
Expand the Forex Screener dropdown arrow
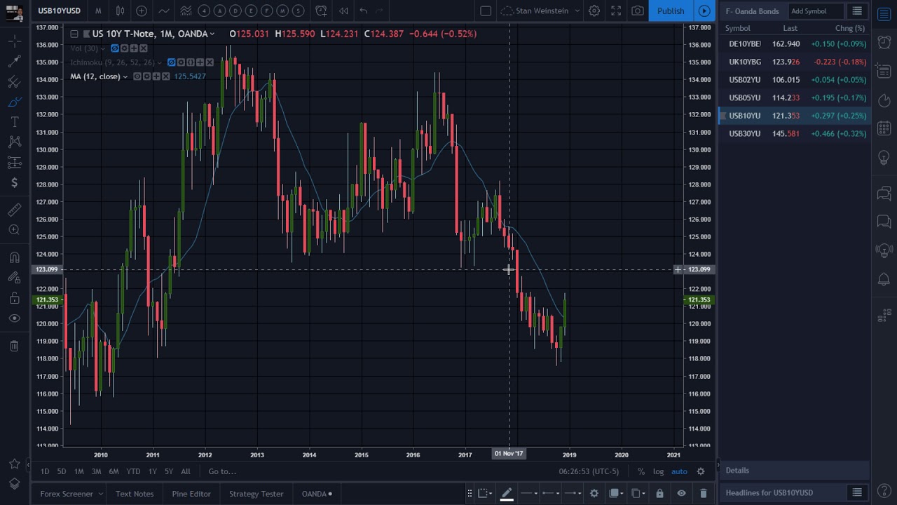[100, 494]
